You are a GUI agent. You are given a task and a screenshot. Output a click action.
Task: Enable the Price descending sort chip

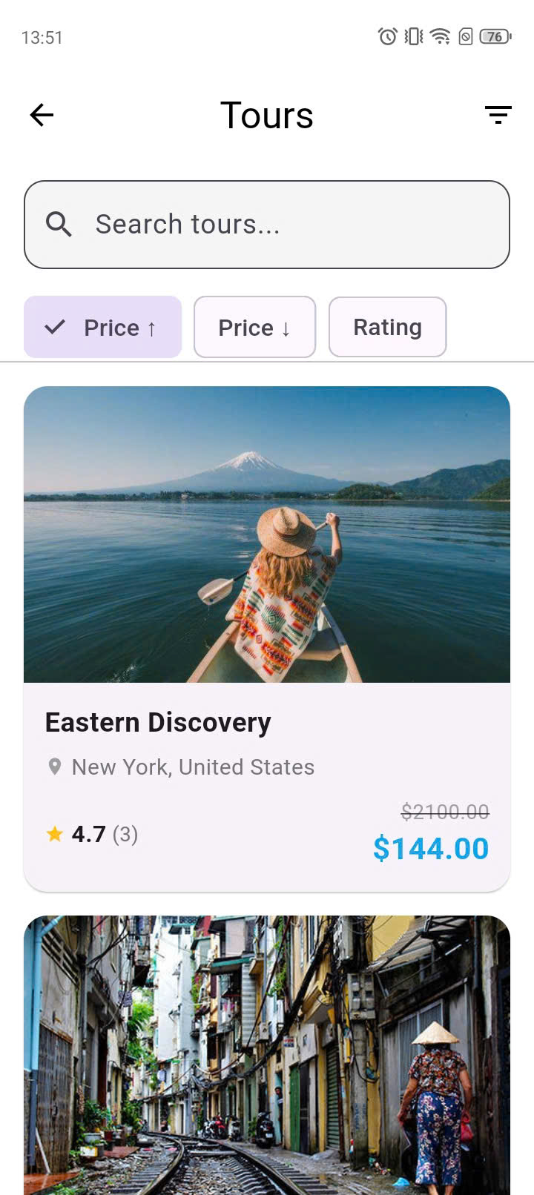pyautogui.click(x=254, y=327)
